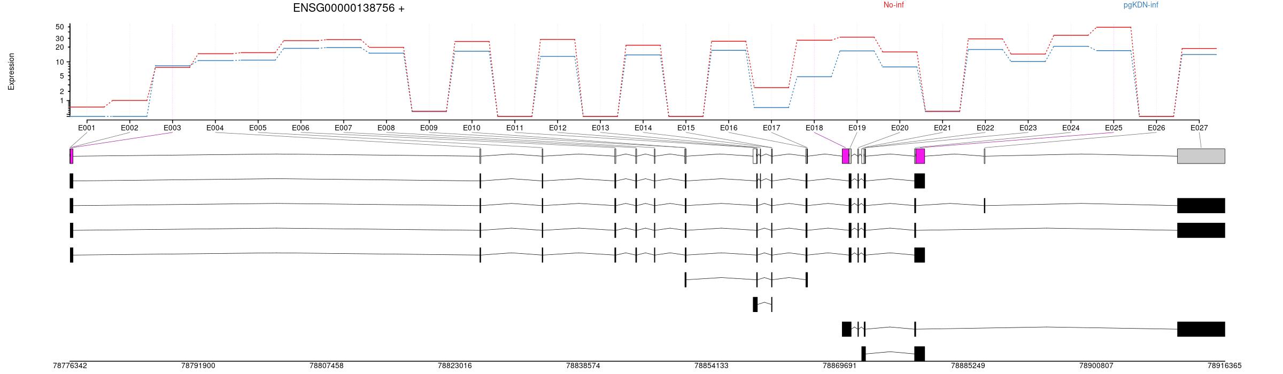Select exon label E020
The width and height of the screenshot is (1283, 374).
(x=900, y=128)
